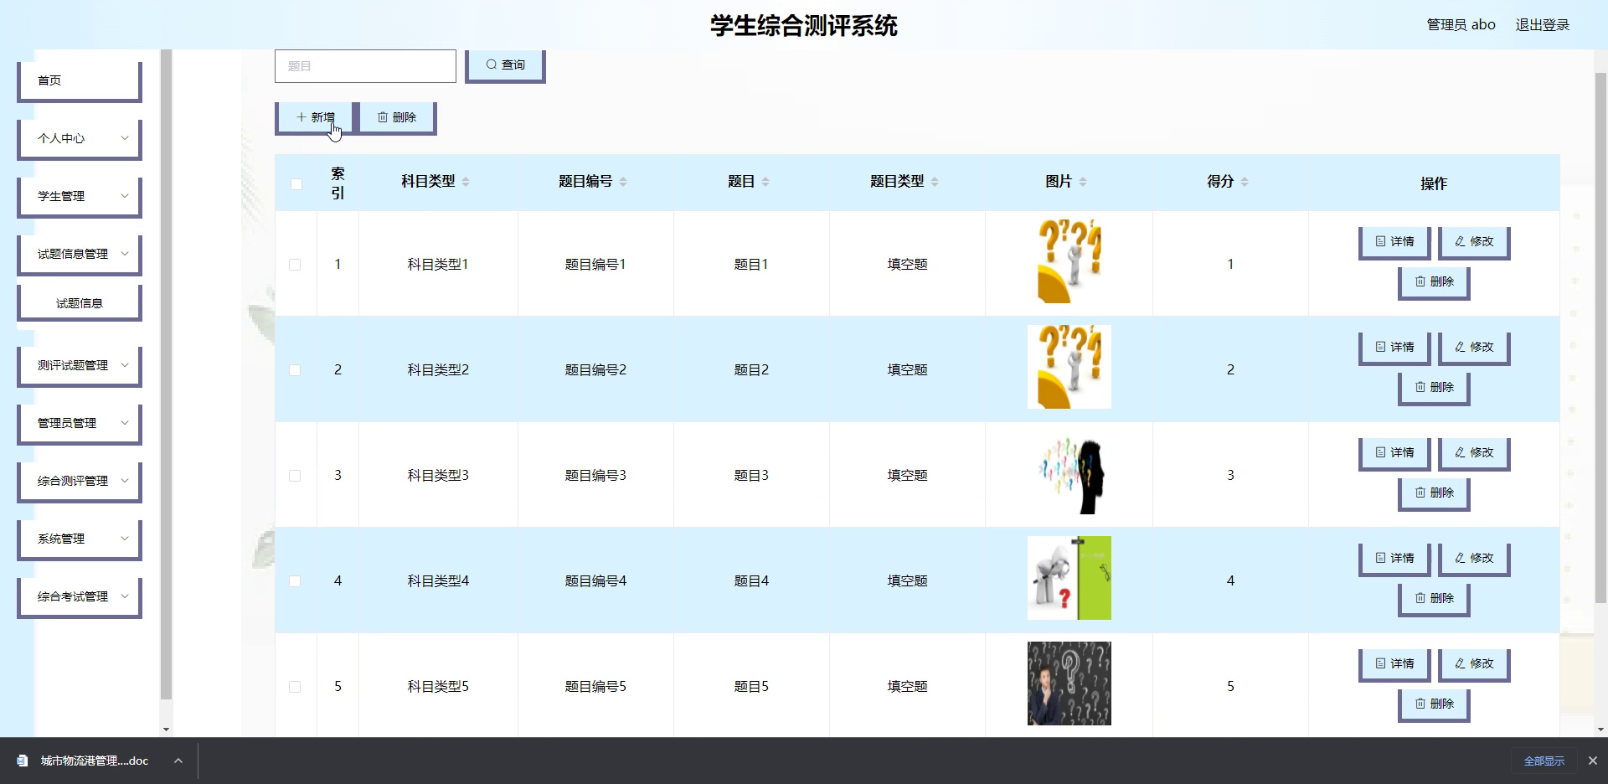Screen dimensions: 1608x784
Task: Sort by 题目类型 column arrows
Action: (935, 182)
